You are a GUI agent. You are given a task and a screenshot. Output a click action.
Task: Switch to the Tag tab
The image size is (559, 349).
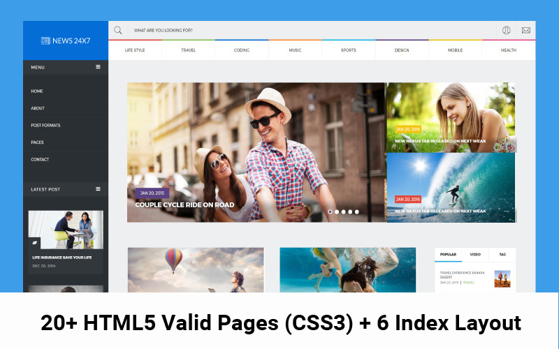point(502,255)
